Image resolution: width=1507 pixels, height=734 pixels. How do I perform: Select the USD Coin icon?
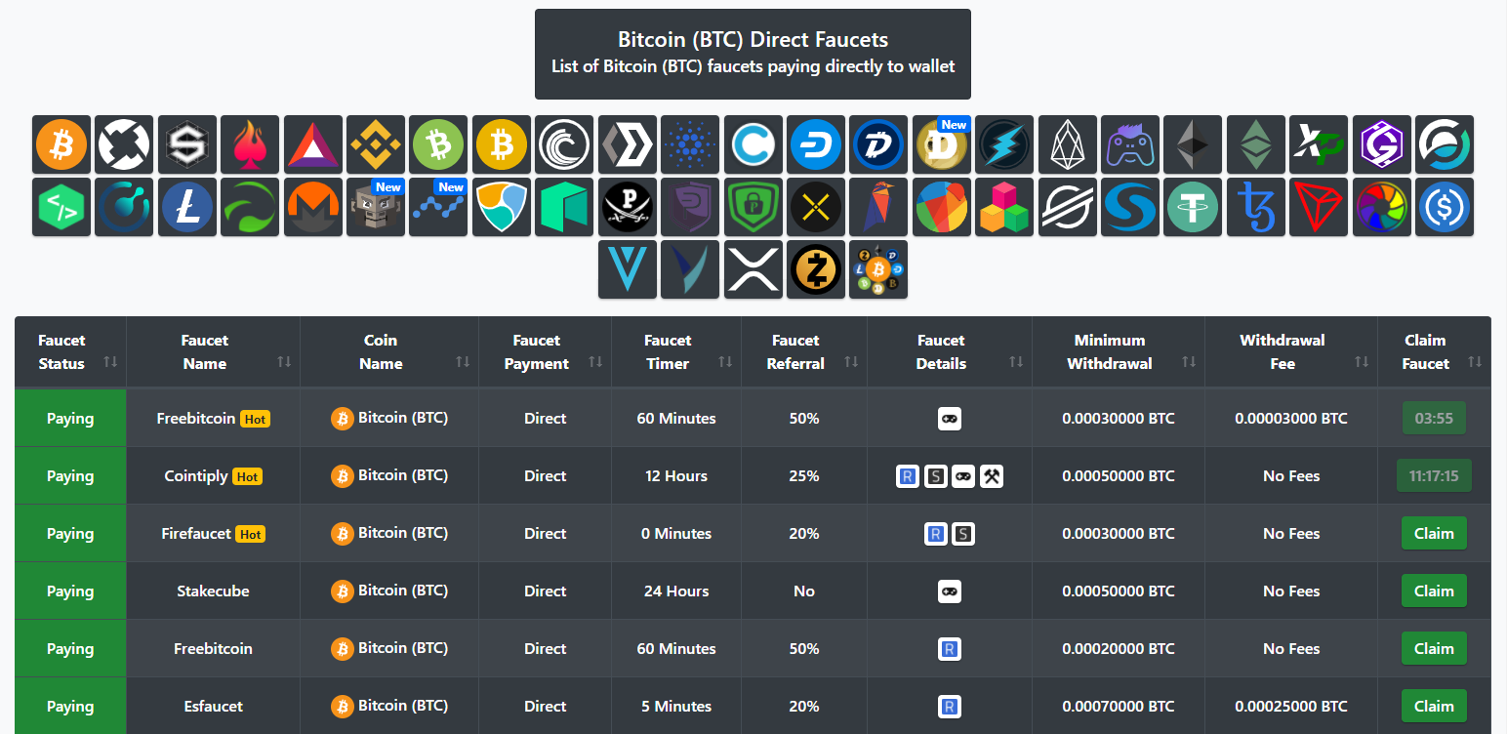(x=1445, y=207)
